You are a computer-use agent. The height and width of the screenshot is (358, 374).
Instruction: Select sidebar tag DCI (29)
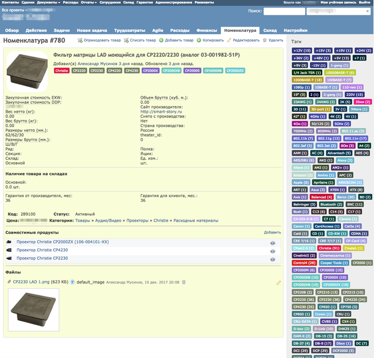tap(300, 350)
